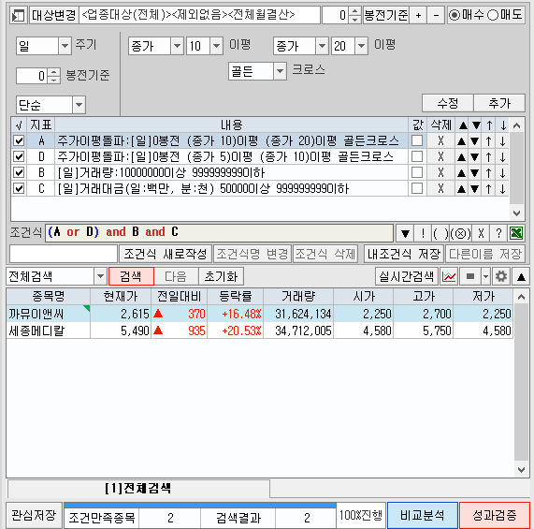Click the plus button next to 봉전기준
The height and width of the screenshot is (529, 534).
click(x=418, y=15)
